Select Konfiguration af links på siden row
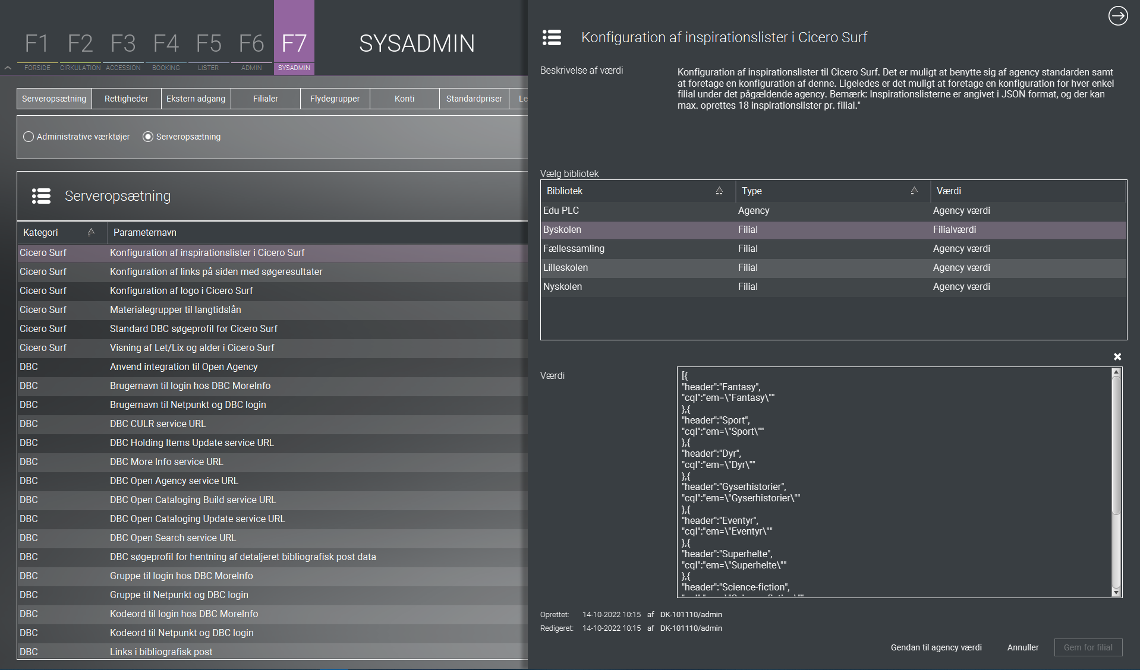The image size is (1140, 670). (273, 272)
